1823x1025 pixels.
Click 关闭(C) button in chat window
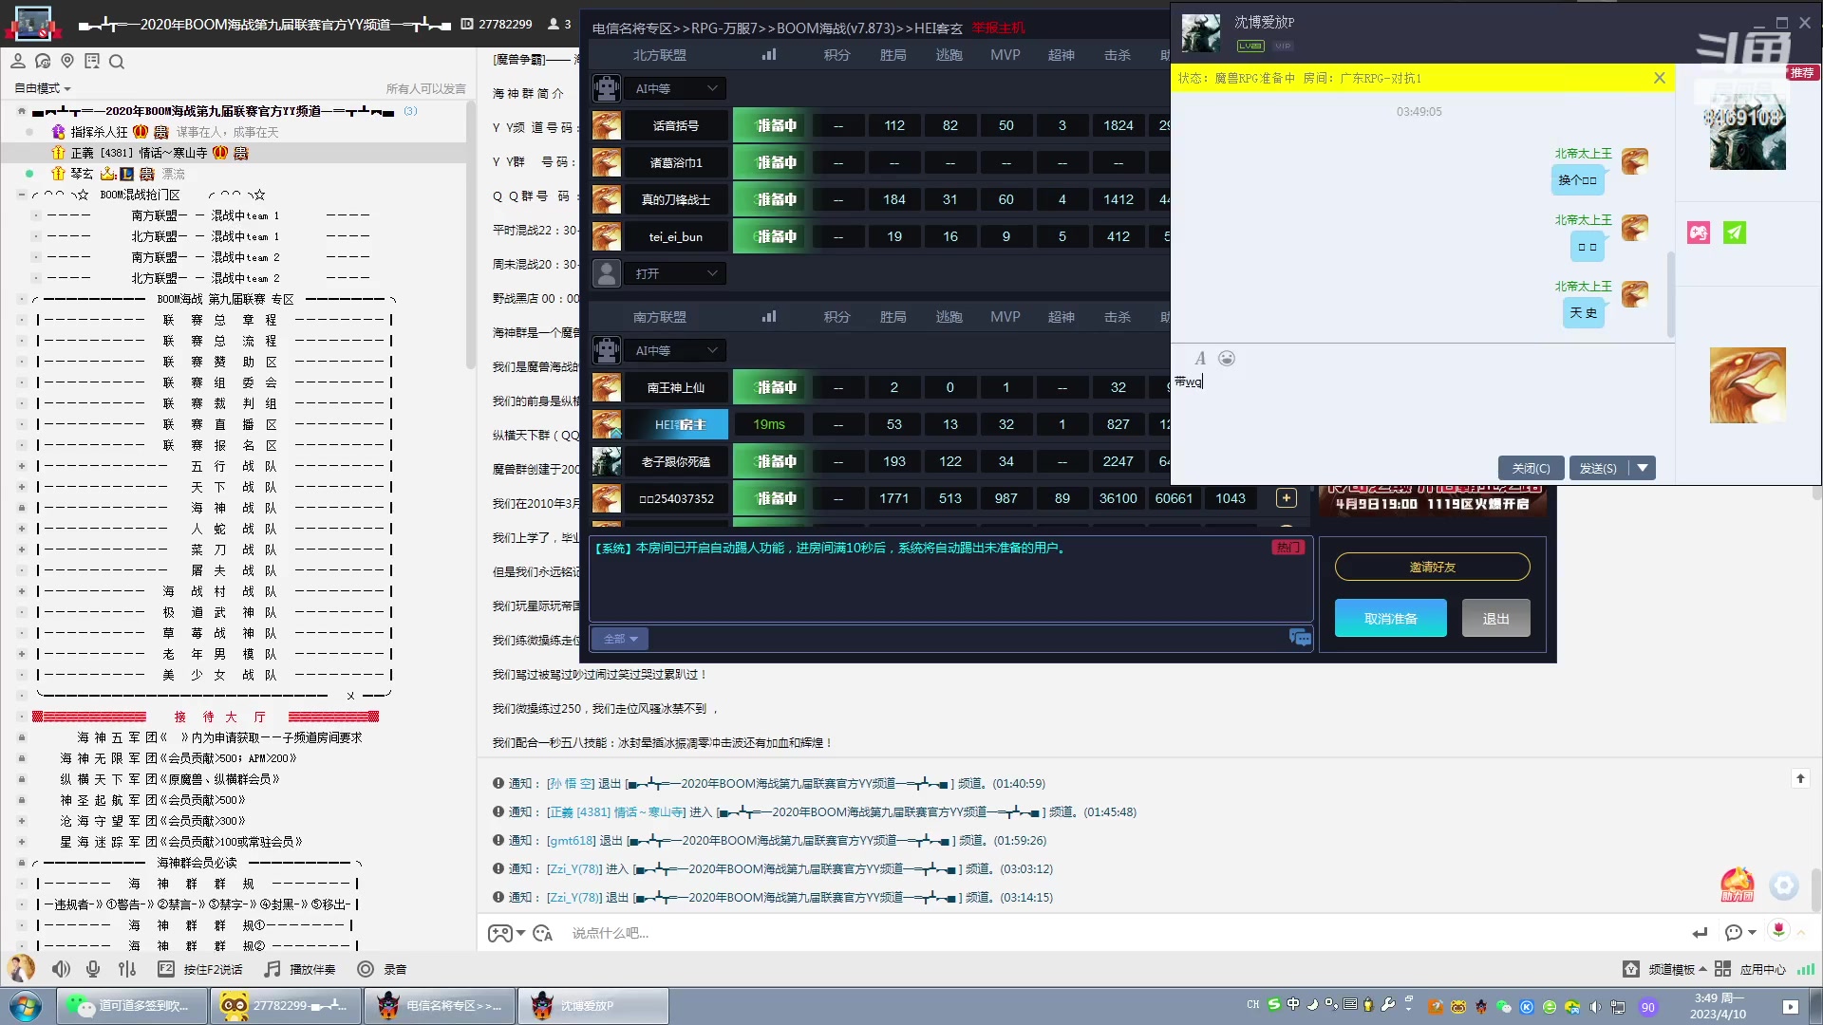[x=1531, y=468]
